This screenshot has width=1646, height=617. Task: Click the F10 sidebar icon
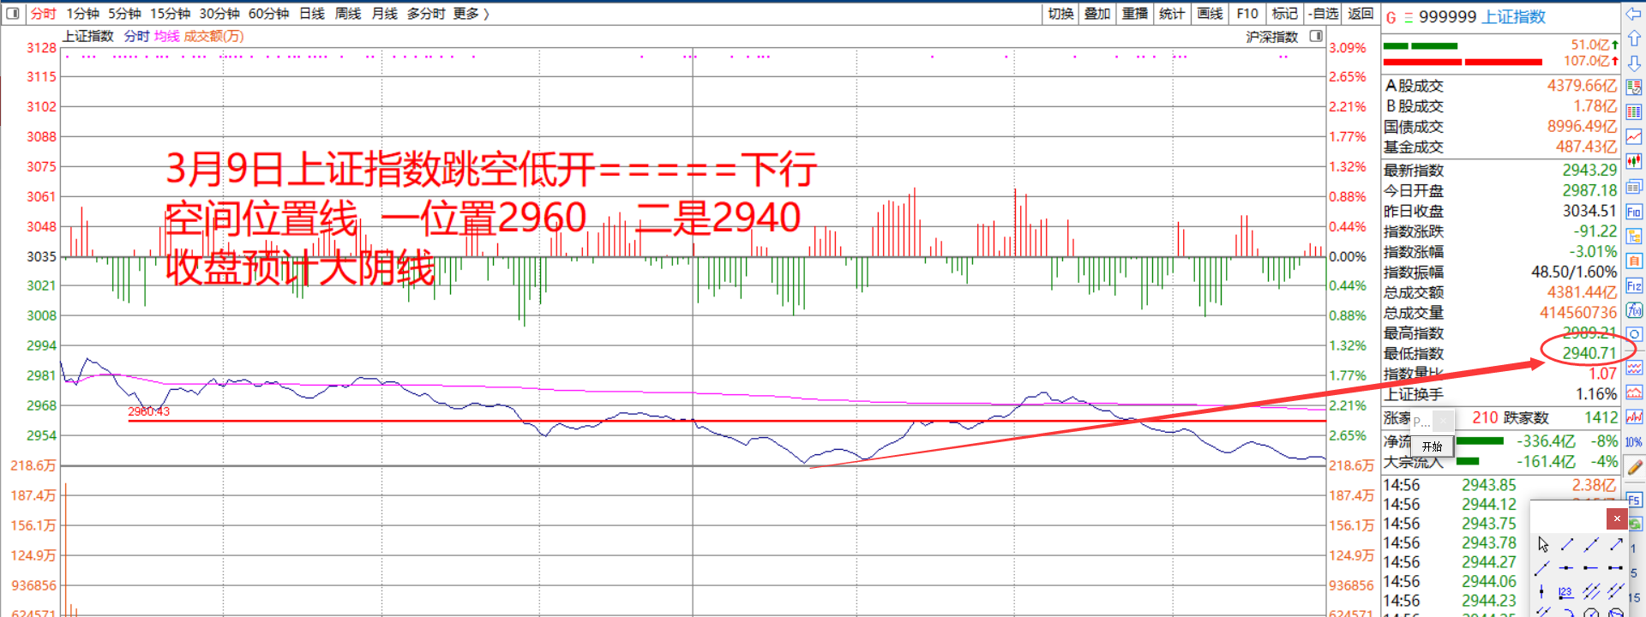click(1634, 212)
